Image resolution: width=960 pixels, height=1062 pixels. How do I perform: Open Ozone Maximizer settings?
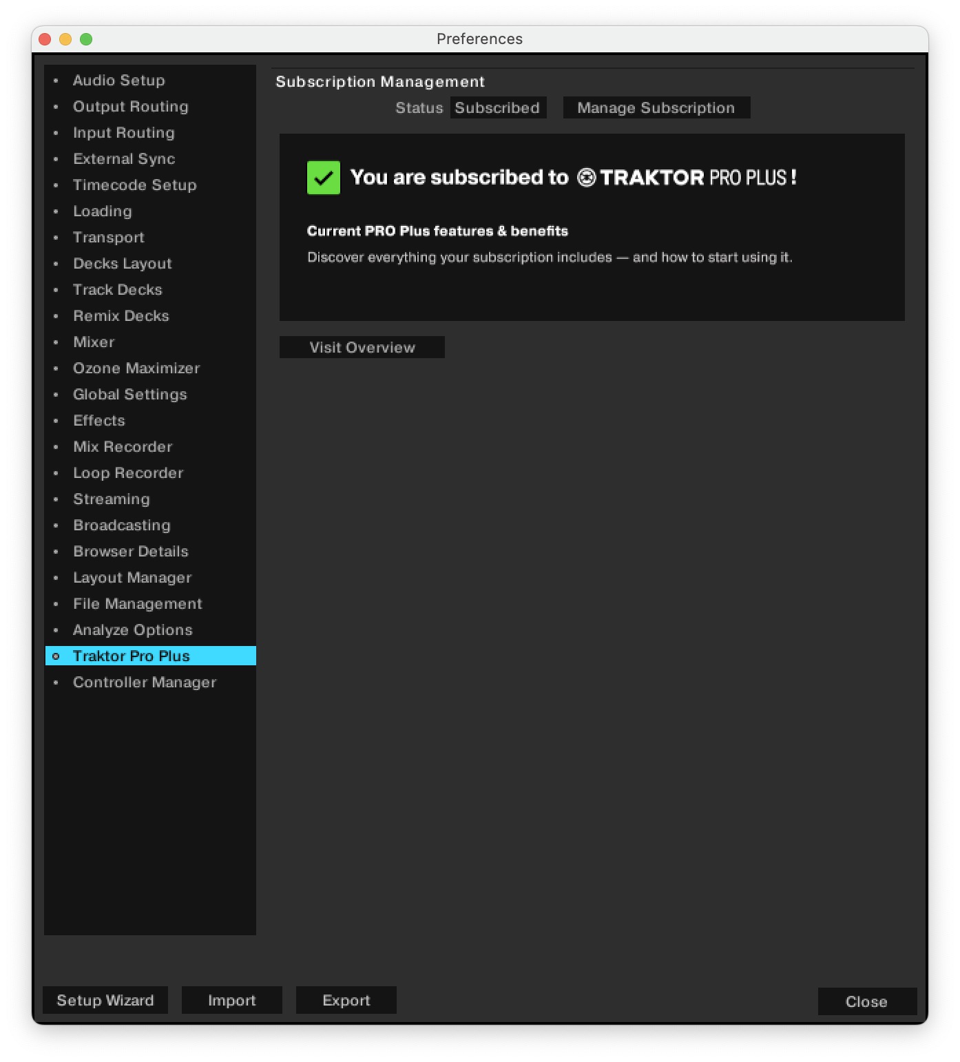[136, 368]
